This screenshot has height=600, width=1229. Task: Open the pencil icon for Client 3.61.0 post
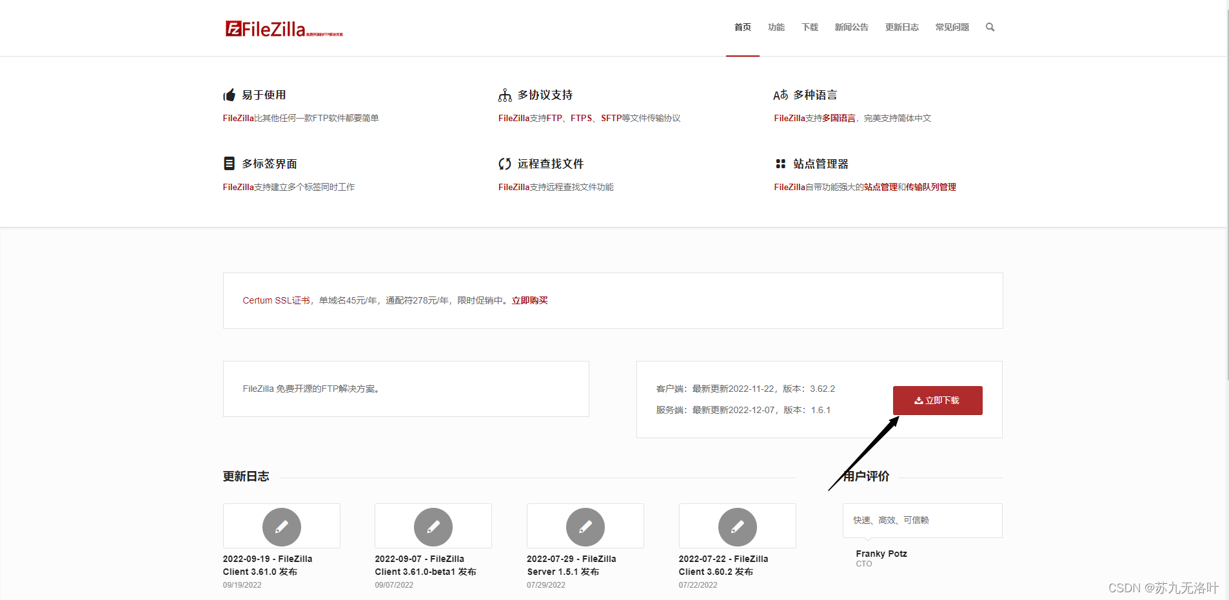click(282, 527)
